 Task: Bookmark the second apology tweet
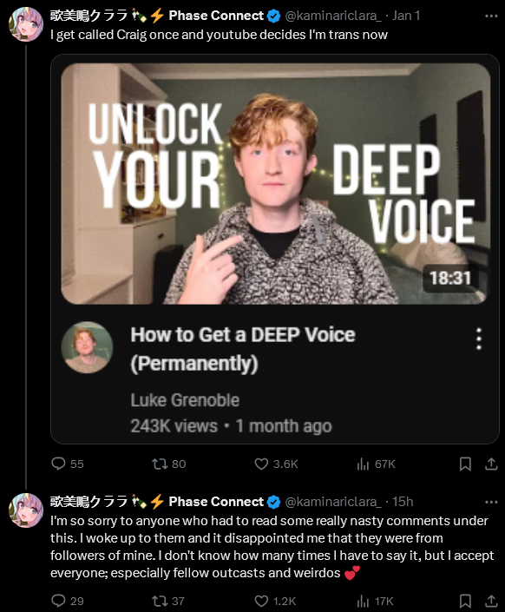465,601
